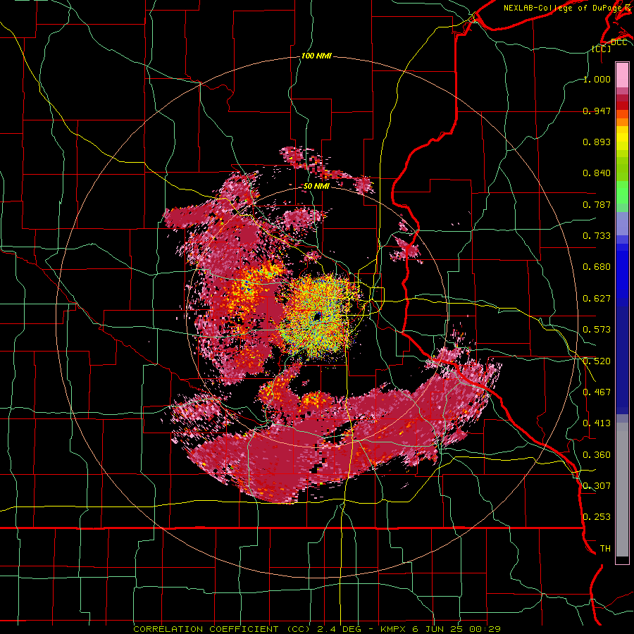634x634 pixels.
Task: Click the 0.947 legend value
Action: tap(597, 111)
